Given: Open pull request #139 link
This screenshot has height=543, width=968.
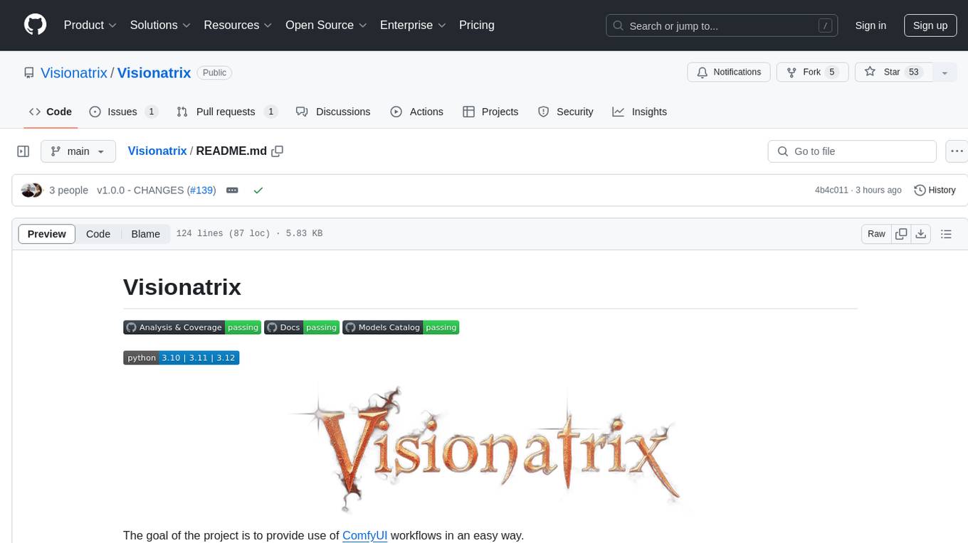Looking at the screenshot, I should coord(201,190).
